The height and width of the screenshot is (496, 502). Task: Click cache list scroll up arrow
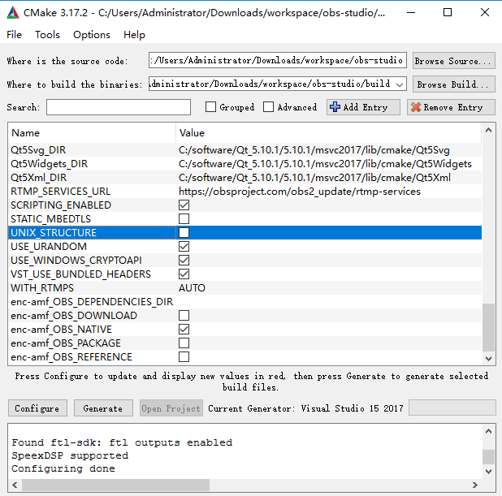488,130
